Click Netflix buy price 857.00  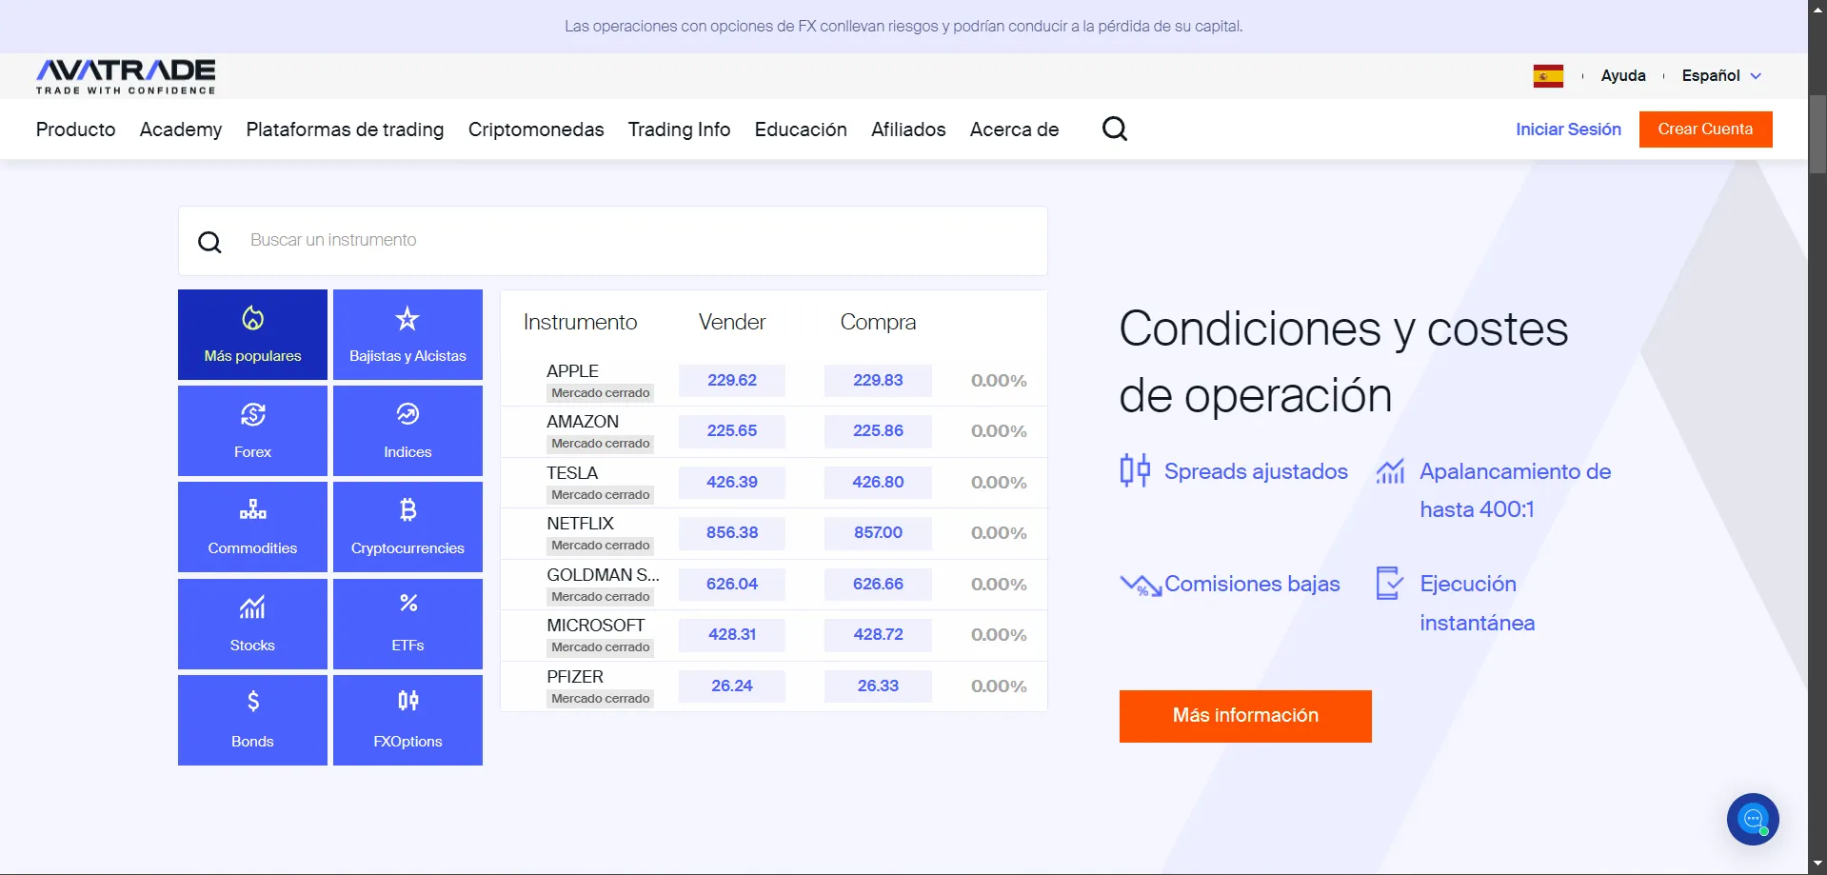click(x=878, y=532)
